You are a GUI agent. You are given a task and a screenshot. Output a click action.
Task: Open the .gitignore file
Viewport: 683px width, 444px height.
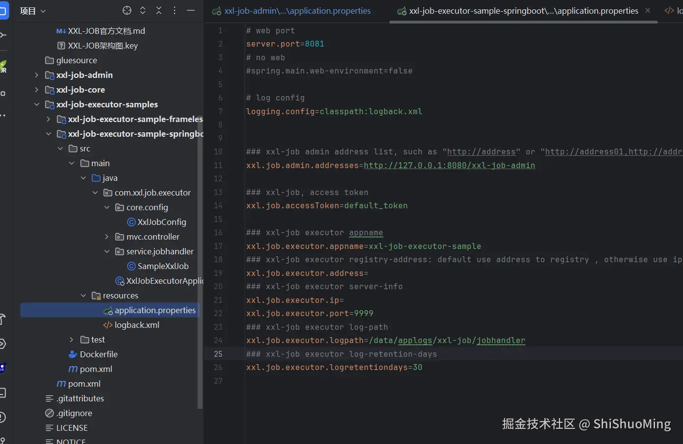[74, 413]
